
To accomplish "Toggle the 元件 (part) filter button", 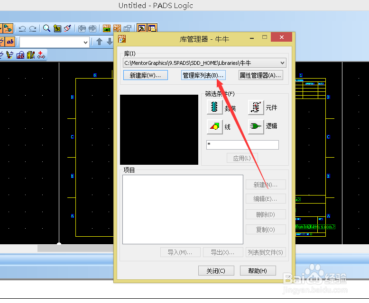I will (256, 107).
